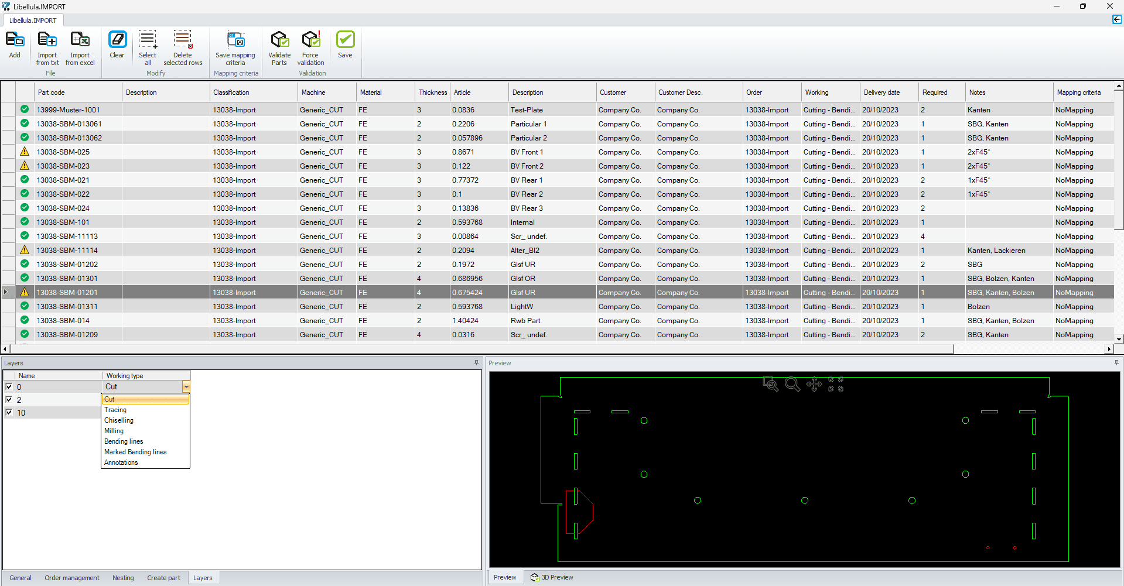The height and width of the screenshot is (586, 1124).
Task: Click the Save mapping criteria icon
Action: [x=235, y=40]
